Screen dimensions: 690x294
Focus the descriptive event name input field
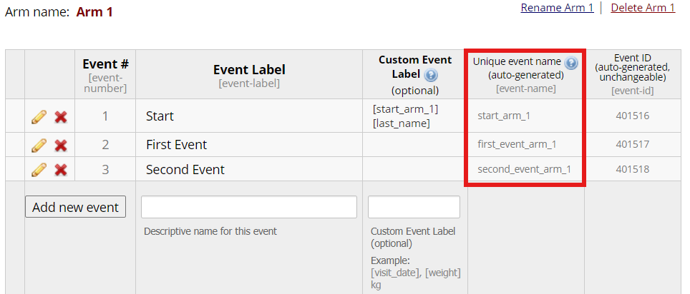tap(248, 207)
